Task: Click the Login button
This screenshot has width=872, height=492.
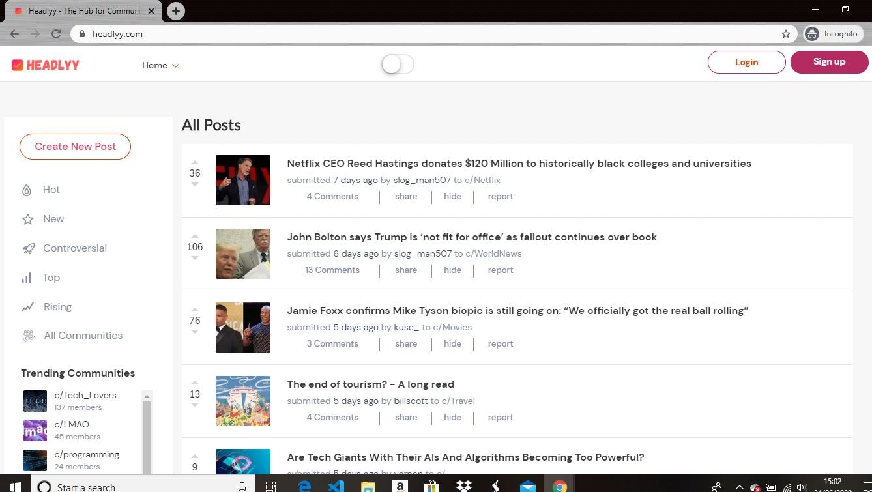Action: [x=746, y=62]
